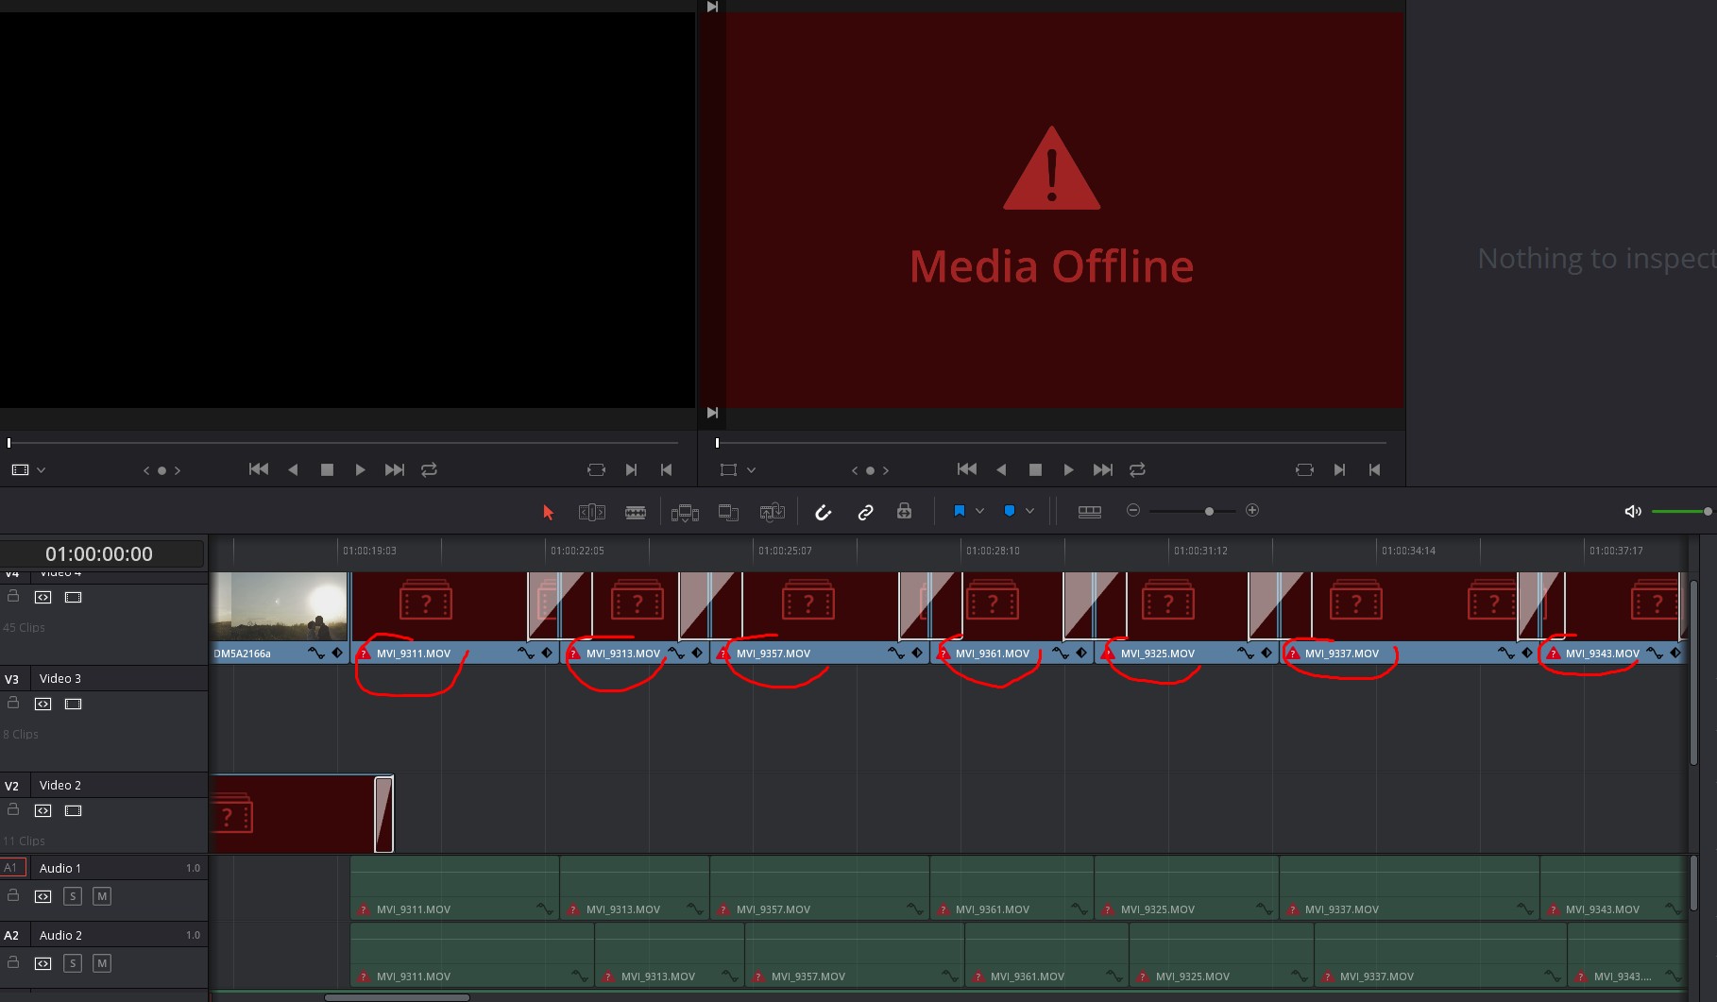1717x1002 pixels.
Task: Click the horizontal timeline scrollbar
Action: pyautogui.click(x=397, y=996)
